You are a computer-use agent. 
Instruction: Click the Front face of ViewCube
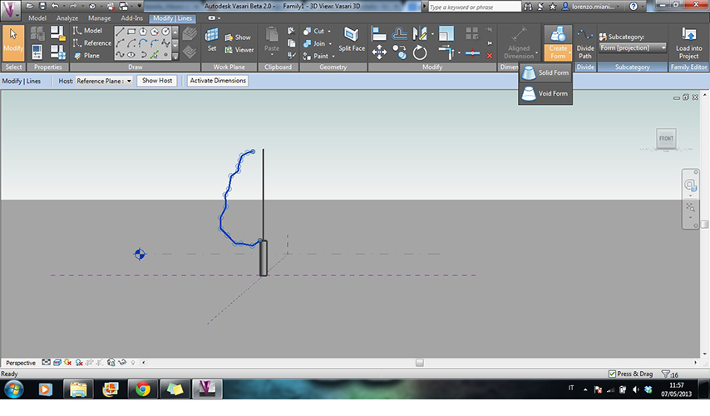[666, 138]
